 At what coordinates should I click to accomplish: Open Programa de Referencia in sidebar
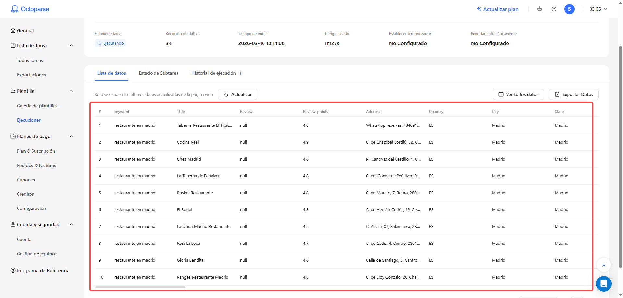[43, 271]
